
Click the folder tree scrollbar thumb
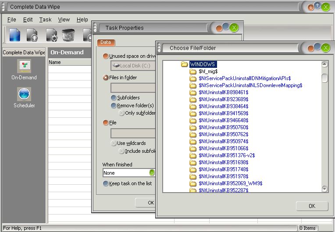click(x=324, y=78)
